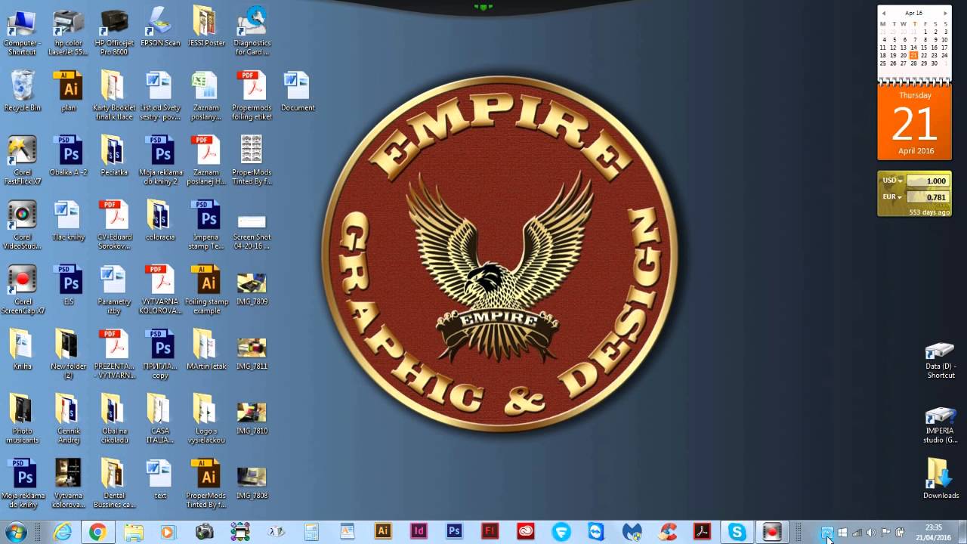Select the Obalka A-2 PSD file
The image size is (967, 544).
pyautogui.click(x=69, y=156)
